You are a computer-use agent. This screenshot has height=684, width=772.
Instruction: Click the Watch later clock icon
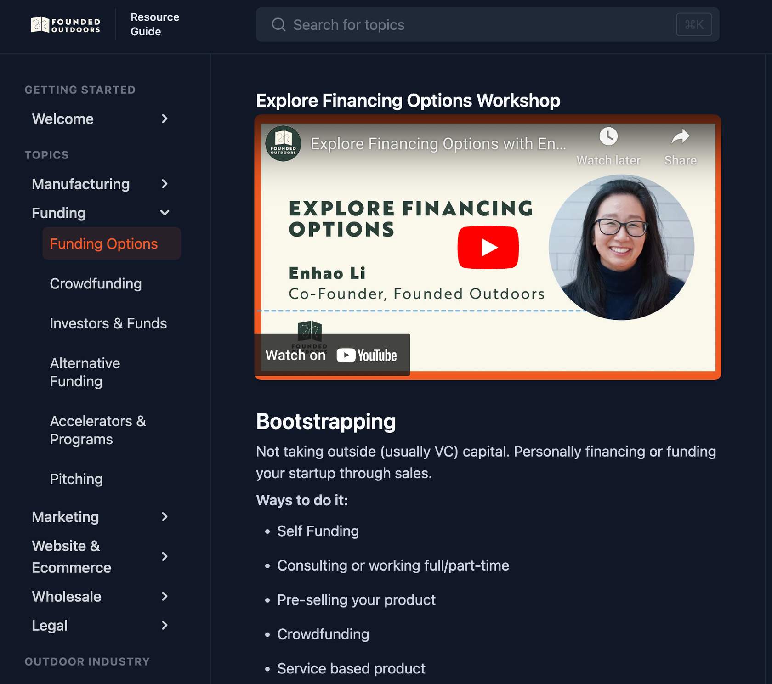pos(608,136)
